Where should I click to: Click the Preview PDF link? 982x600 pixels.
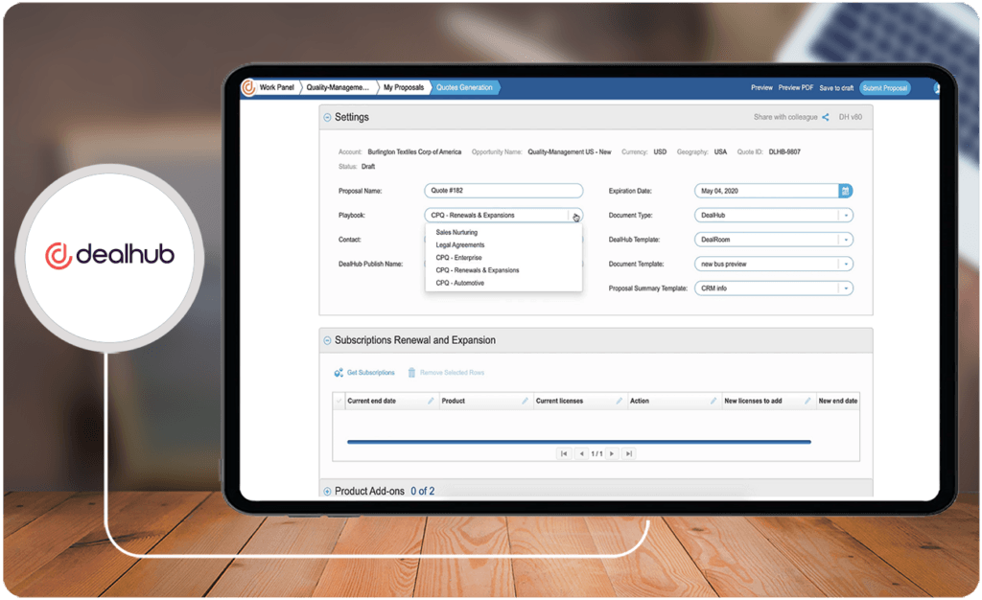point(795,87)
